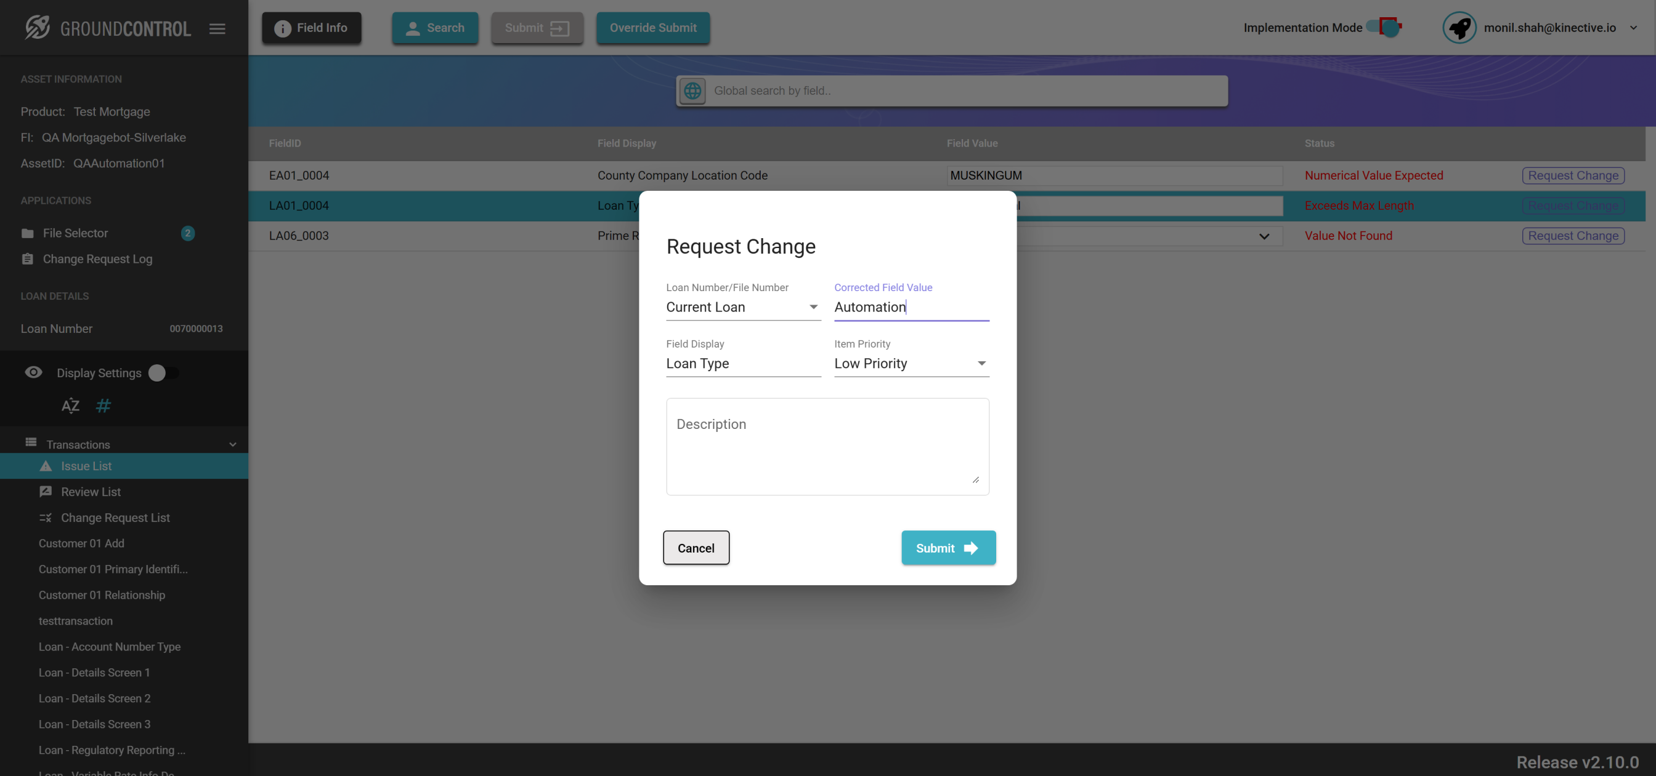Open Change Request List item
The image size is (1656, 776).
pyautogui.click(x=115, y=517)
